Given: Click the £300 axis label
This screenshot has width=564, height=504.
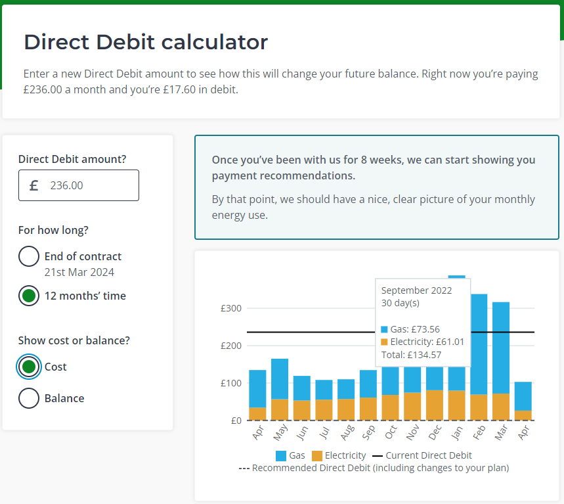Looking at the screenshot, I should tap(231, 308).
